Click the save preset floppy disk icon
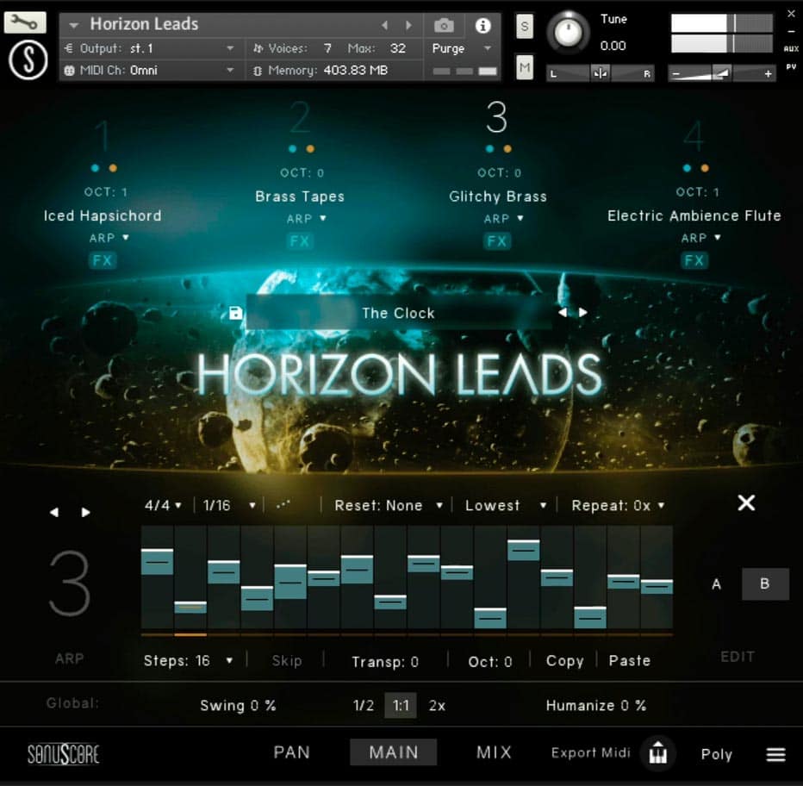 (236, 313)
